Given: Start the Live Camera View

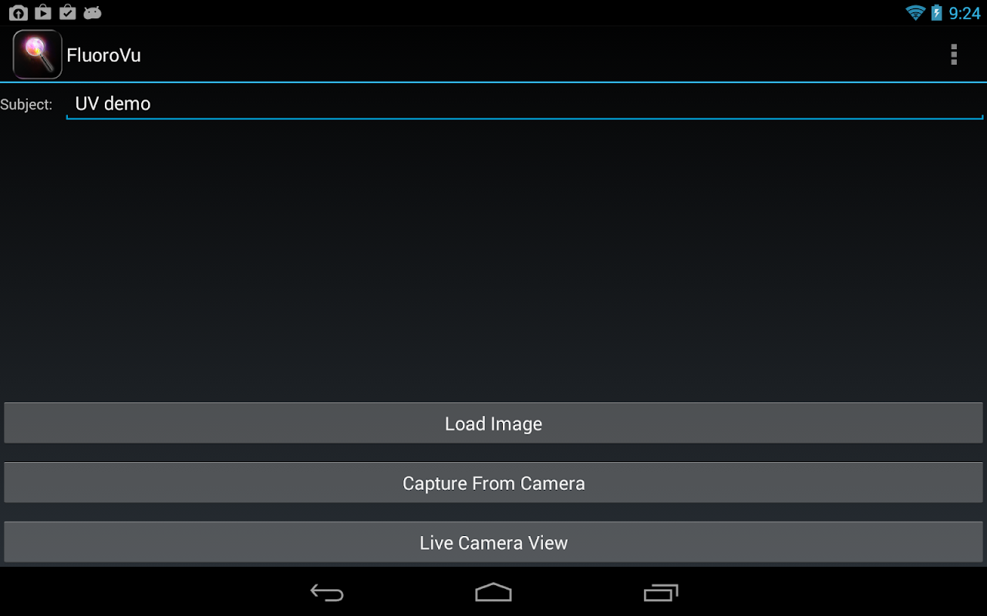Looking at the screenshot, I should (x=493, y=542).
